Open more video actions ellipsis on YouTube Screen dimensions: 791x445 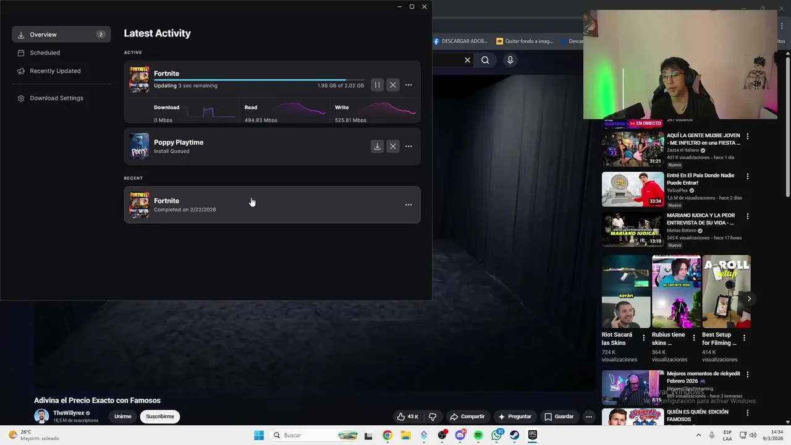pos(589,417)
